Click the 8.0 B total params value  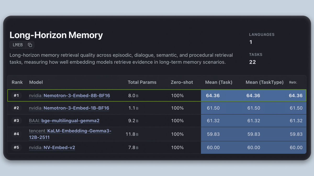pyautogui.click(x=133, y=96)
